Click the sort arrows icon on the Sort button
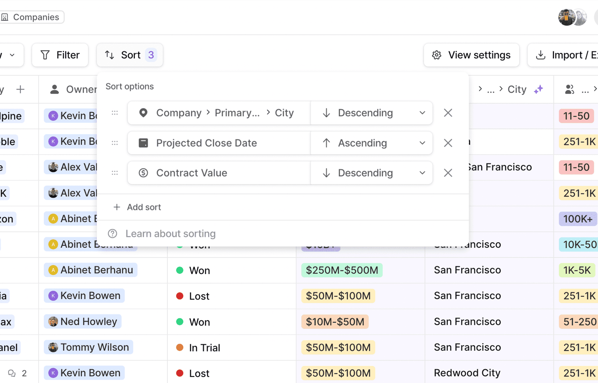 (109, 55)
